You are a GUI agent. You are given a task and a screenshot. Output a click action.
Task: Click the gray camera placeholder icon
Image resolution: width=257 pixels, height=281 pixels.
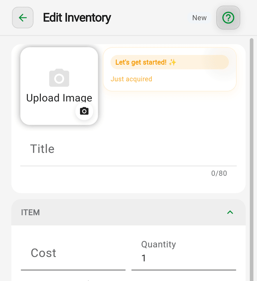[59, 78]
